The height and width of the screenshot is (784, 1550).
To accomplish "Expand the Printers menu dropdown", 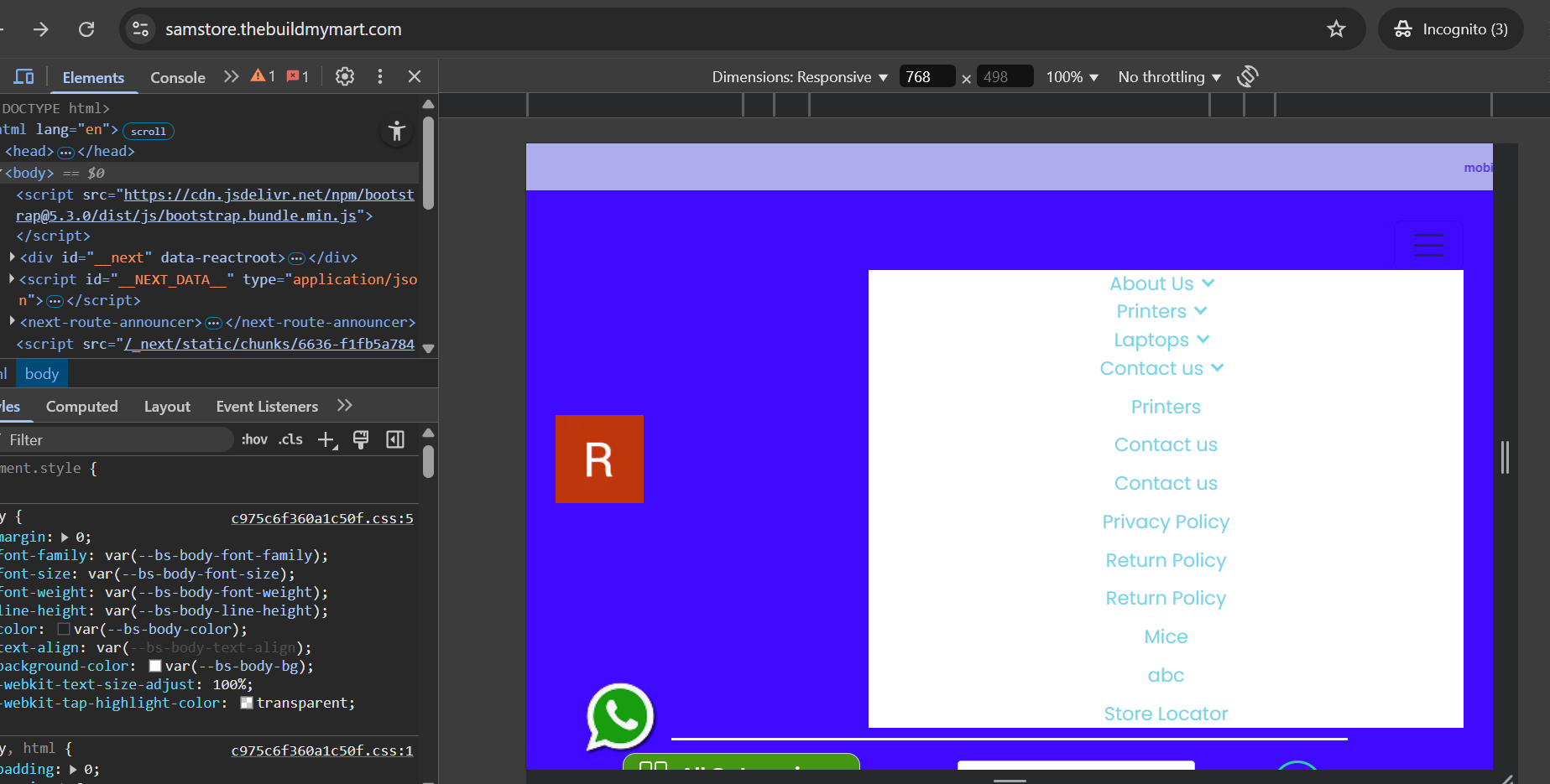I will click(1162, 311).
